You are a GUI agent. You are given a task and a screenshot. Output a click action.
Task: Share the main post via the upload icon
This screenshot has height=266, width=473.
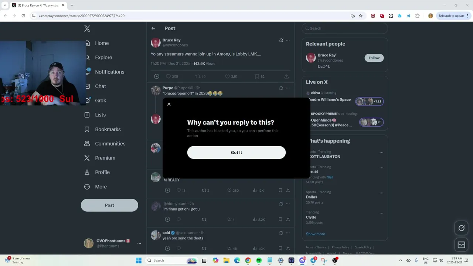pos(286,76)
